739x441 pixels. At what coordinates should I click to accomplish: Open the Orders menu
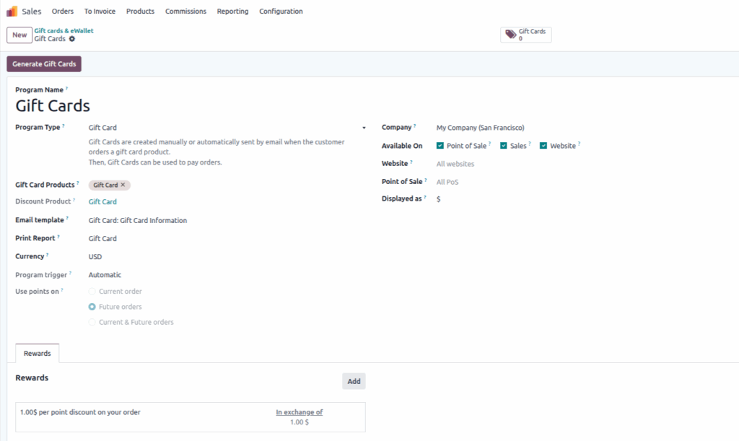tap(63, 12)
